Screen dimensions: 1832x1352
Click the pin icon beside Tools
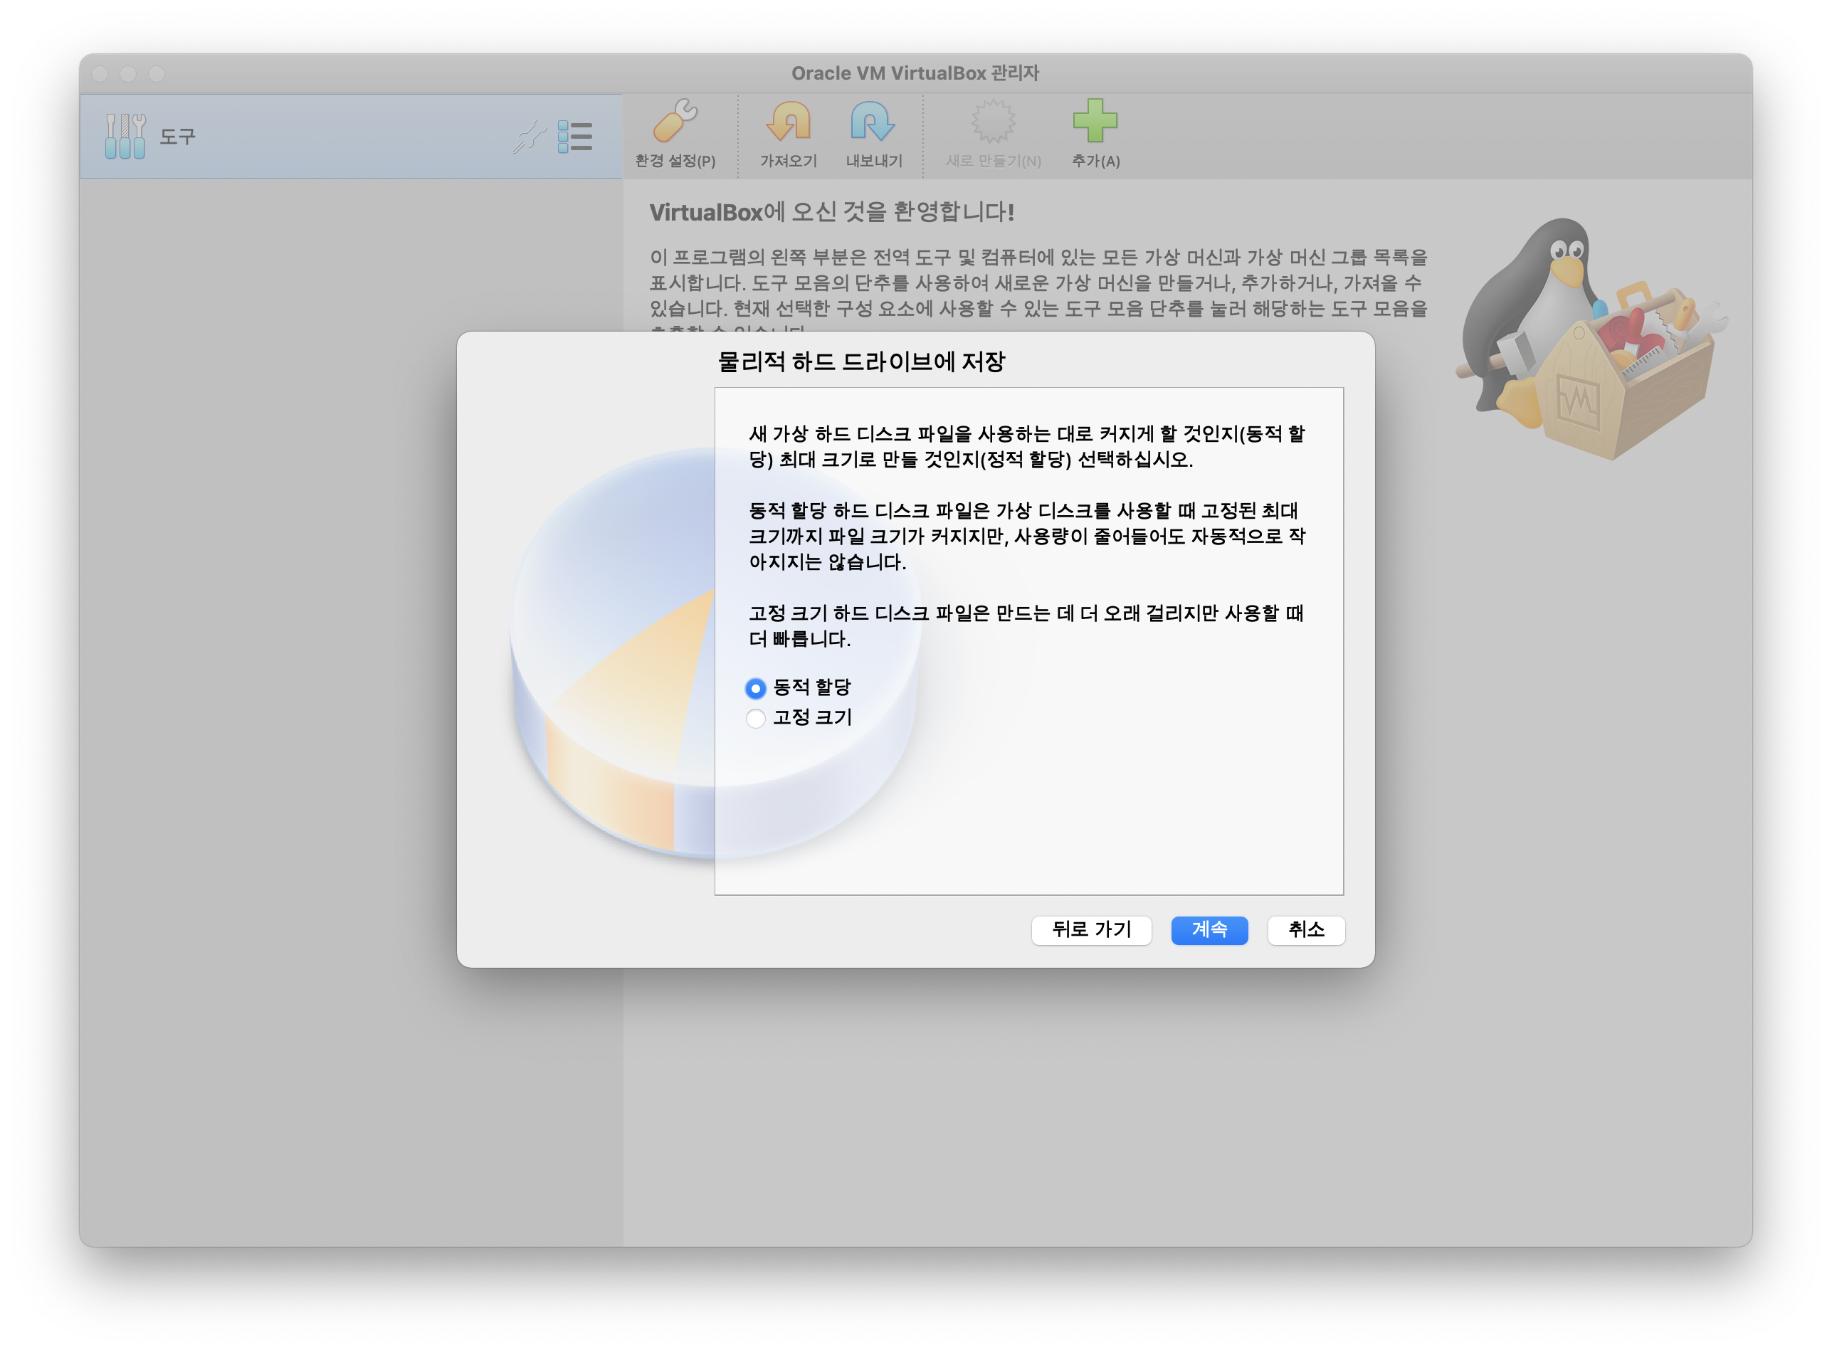point(529,137)
